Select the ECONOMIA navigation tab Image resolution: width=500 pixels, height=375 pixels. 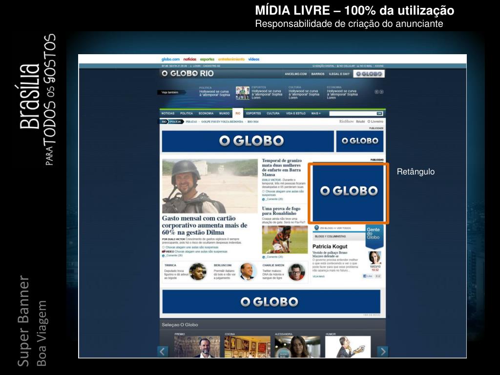click(x=206, y=113)
